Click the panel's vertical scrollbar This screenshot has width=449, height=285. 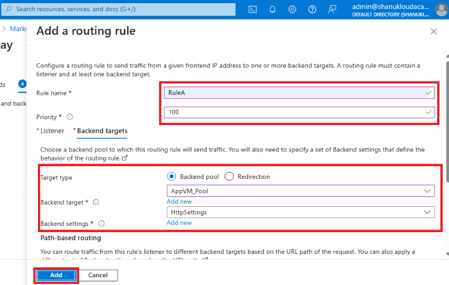pos(447,121)
